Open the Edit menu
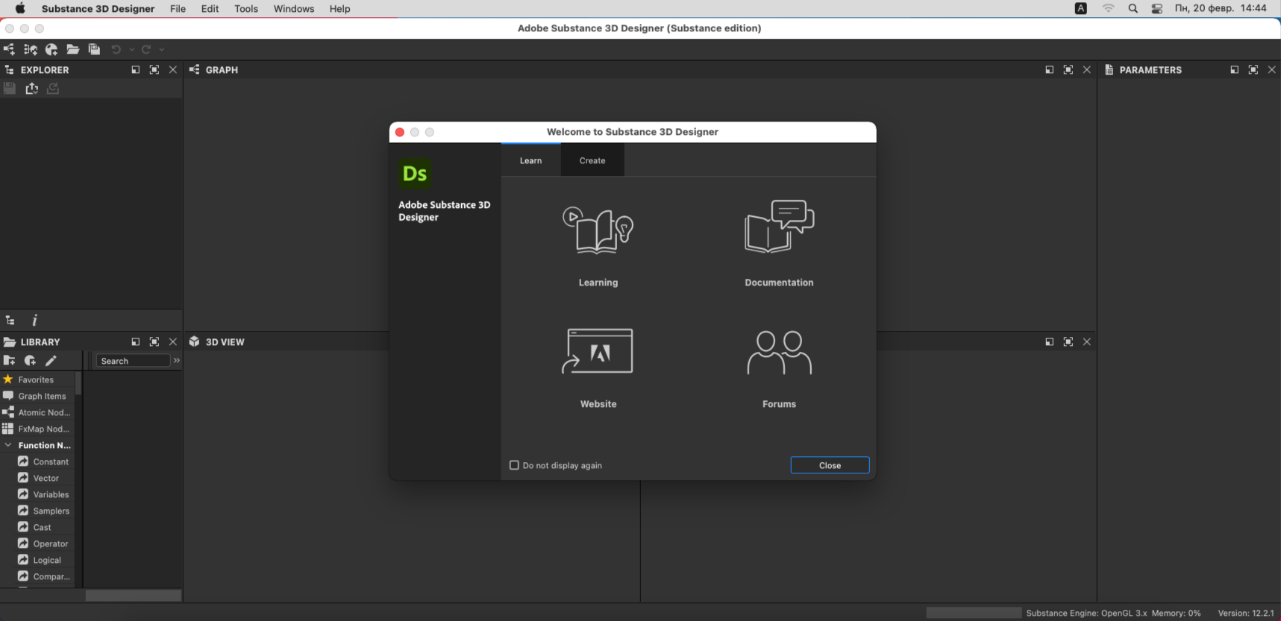Image resolution: width=1281 pixels, height=621 pixels. click(x=210, y=9)
